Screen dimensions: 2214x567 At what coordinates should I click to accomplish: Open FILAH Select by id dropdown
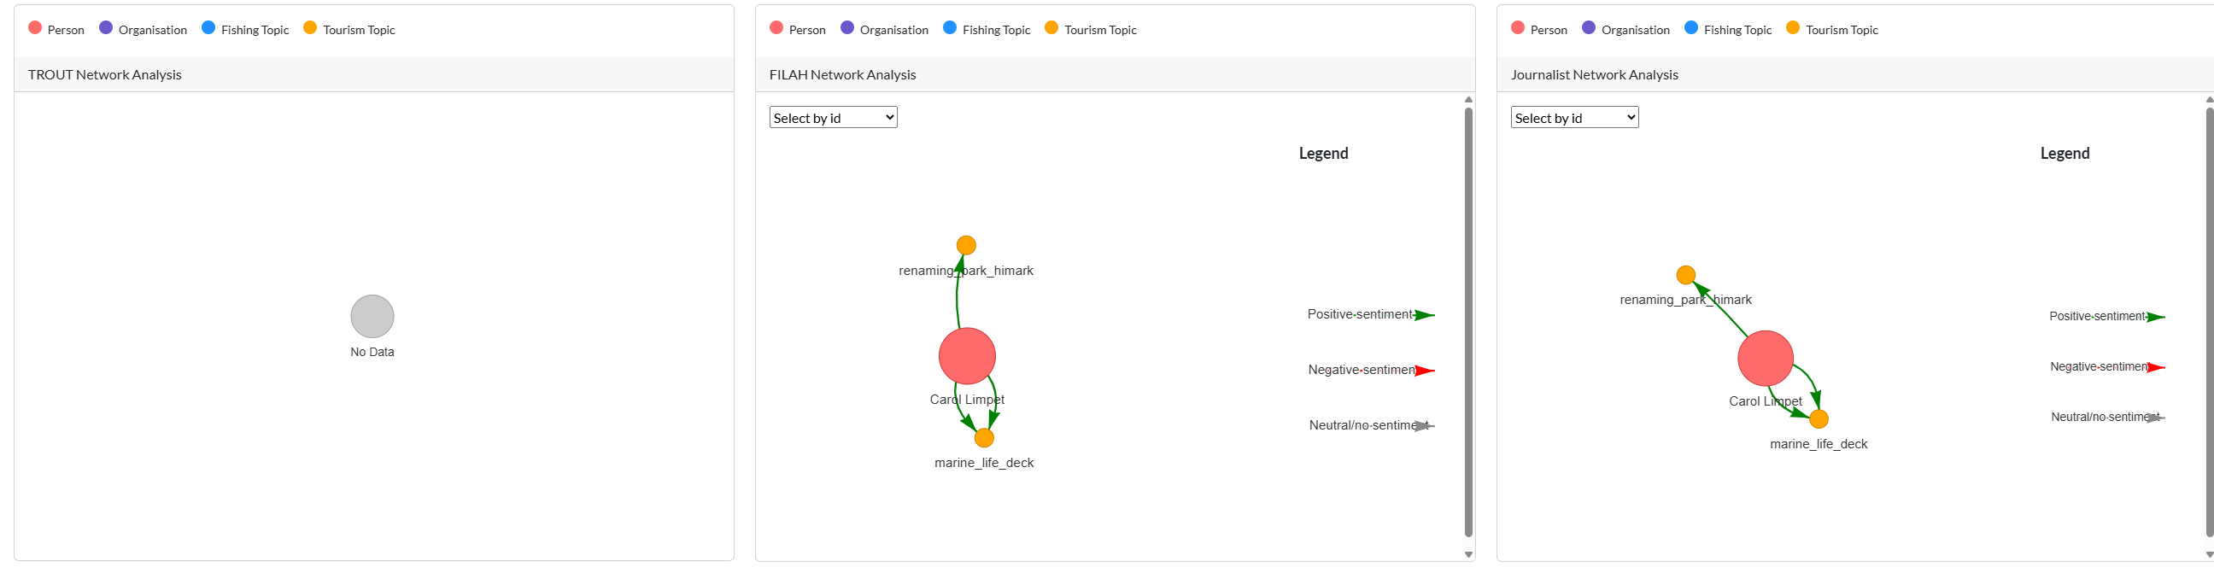pos(833,118)
